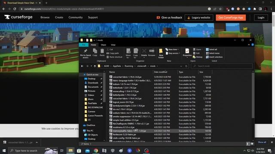275x154 pixels.
Task: Click the AppData breadcrumb in address bar
Action: coord(117,66)
